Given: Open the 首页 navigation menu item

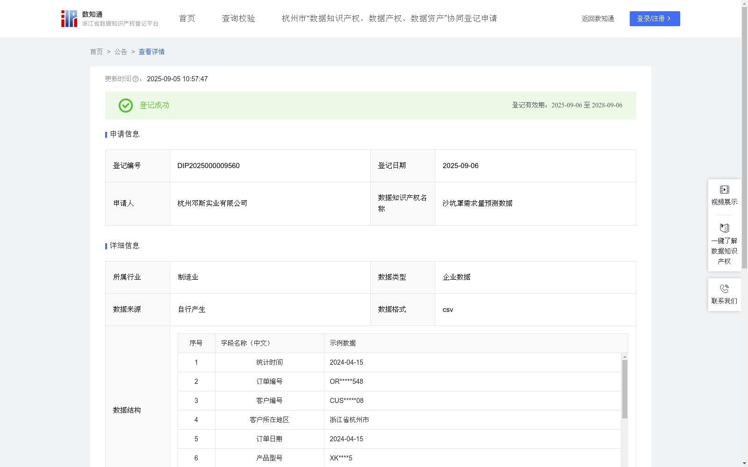Looking at the screenshot, I should click(187, 18).
